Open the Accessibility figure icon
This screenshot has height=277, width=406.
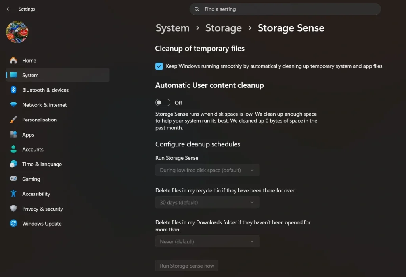click(13, 194)
